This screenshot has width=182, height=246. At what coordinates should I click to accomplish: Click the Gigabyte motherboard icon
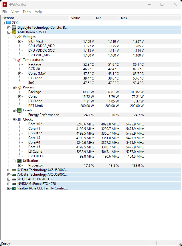[14, 28]
